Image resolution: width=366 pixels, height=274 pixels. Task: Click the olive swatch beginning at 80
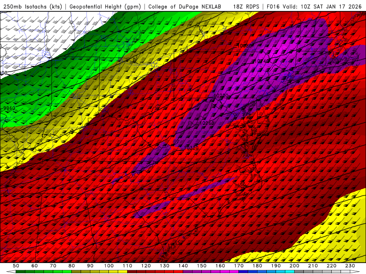click(x=76, y=272)
